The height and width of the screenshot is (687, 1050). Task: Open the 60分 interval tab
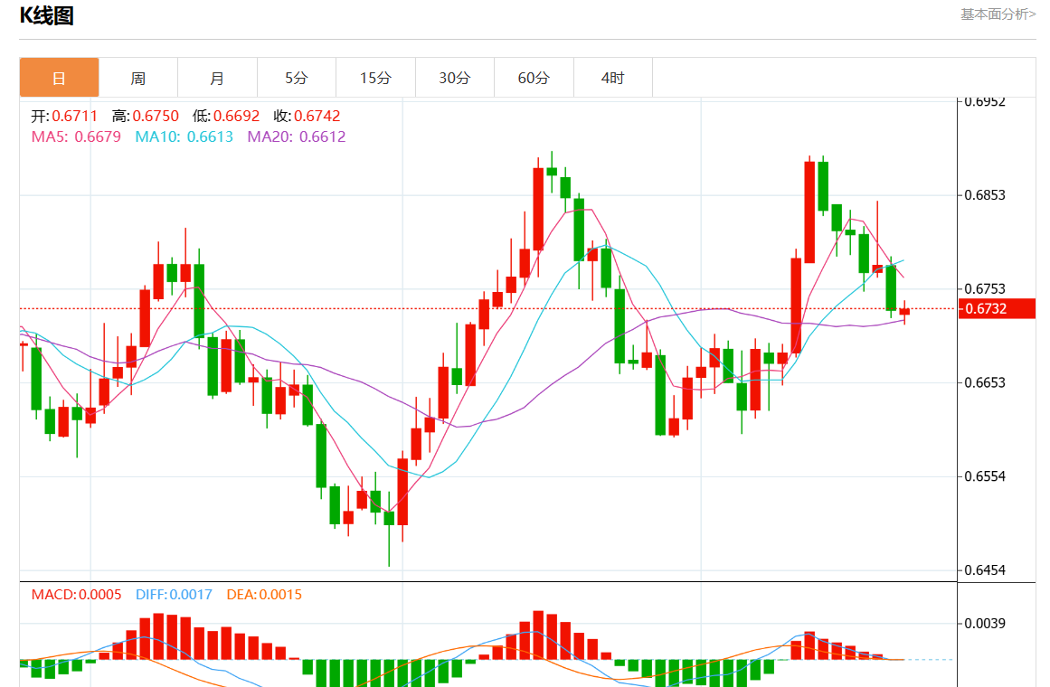533,78
